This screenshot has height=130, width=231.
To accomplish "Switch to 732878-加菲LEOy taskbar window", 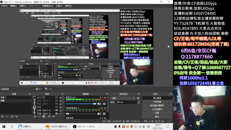I will [x=57, y=127].
